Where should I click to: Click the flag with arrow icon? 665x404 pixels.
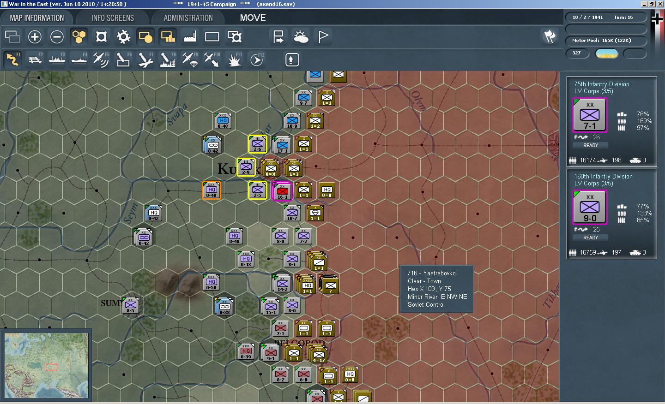[278, 37]
